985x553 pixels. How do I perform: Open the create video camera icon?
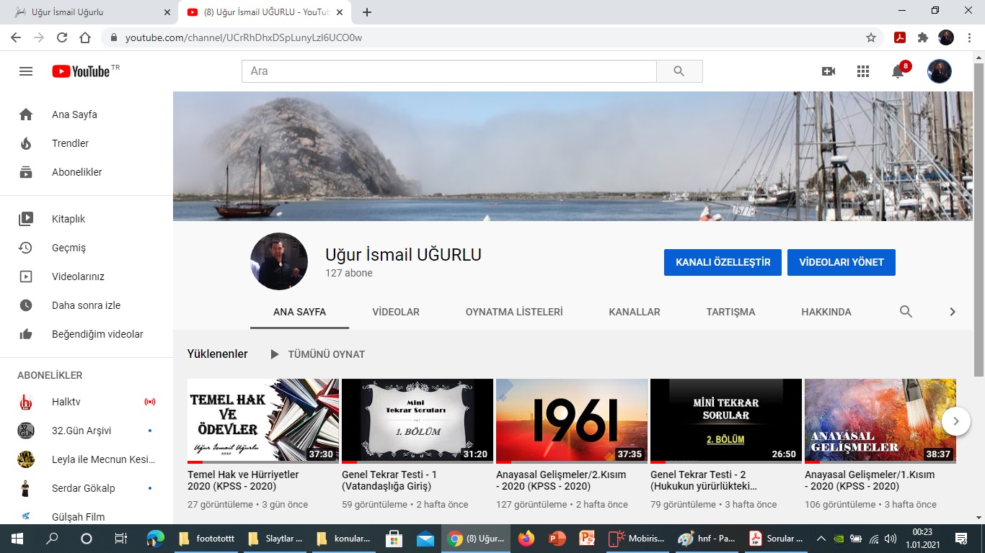point(829,71)
